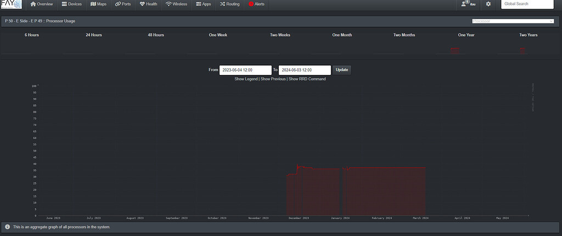The width and height of the screenshot is (562, 236).
Task: Open the Wireless menu
Action: (176, 4)
